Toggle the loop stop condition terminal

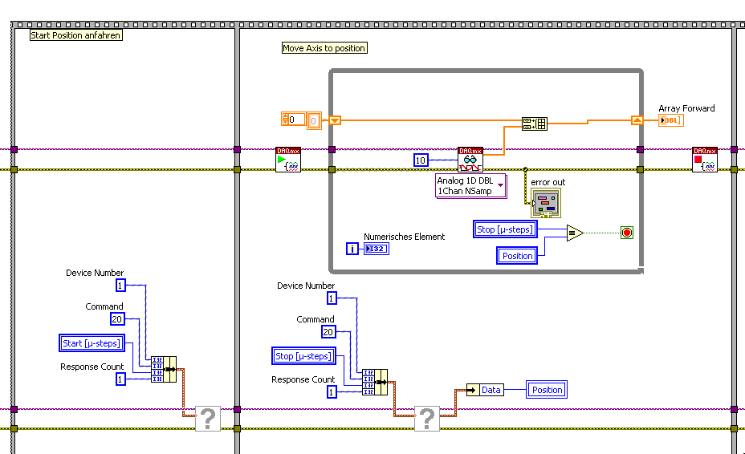click(627, 233)
